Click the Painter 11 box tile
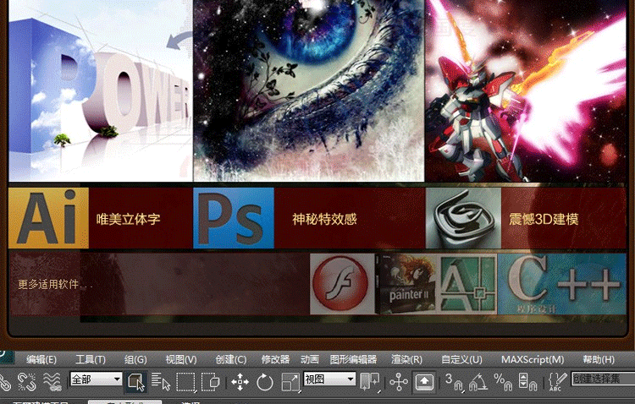635x404 pixels. pyautogui.click(x=407, y=284)
